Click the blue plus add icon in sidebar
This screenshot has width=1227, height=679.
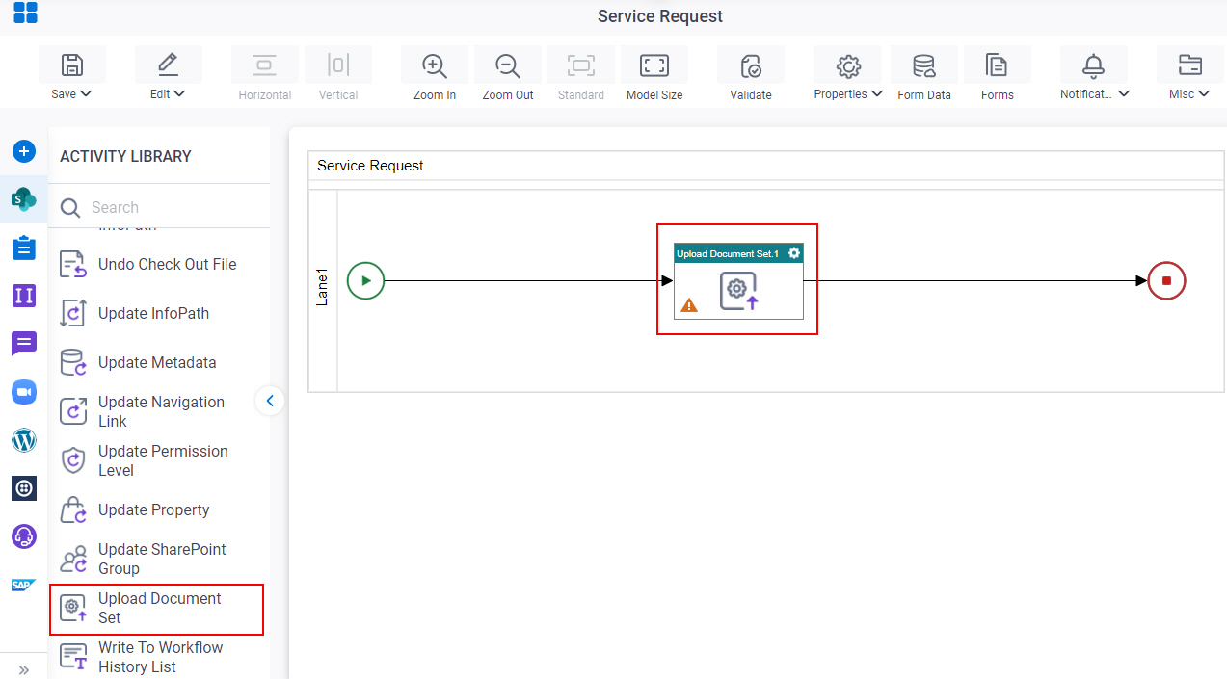(24, 151)
